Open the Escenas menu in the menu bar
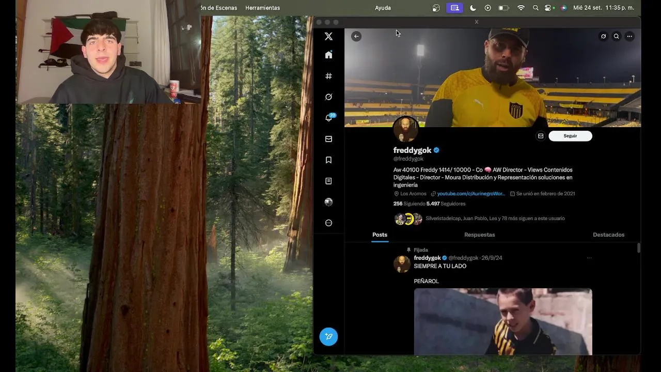 pos(219,8)
